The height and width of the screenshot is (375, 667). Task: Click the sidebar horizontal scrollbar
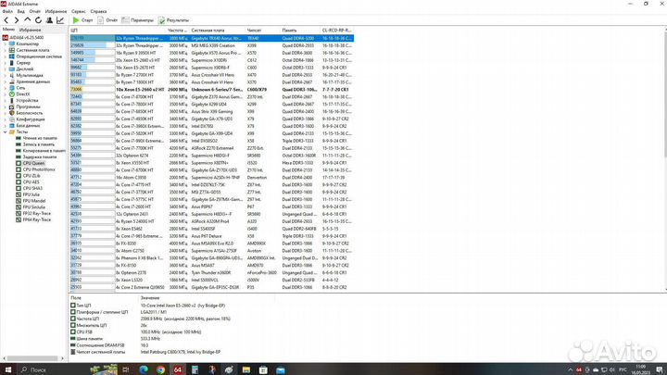pos(32,358)
